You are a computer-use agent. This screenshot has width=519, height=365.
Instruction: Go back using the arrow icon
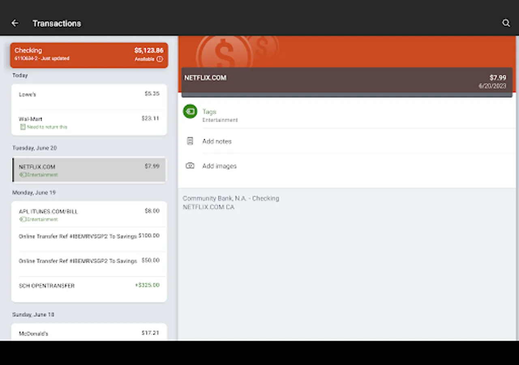[15, 23]
